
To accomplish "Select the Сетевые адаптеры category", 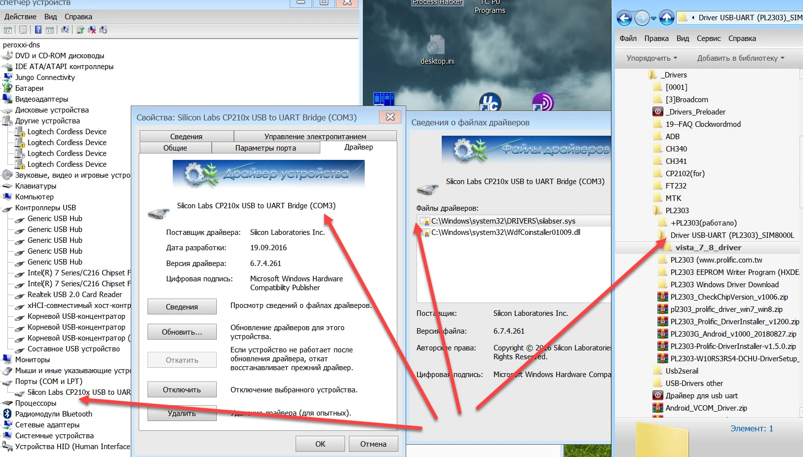I will pos(47,425).
